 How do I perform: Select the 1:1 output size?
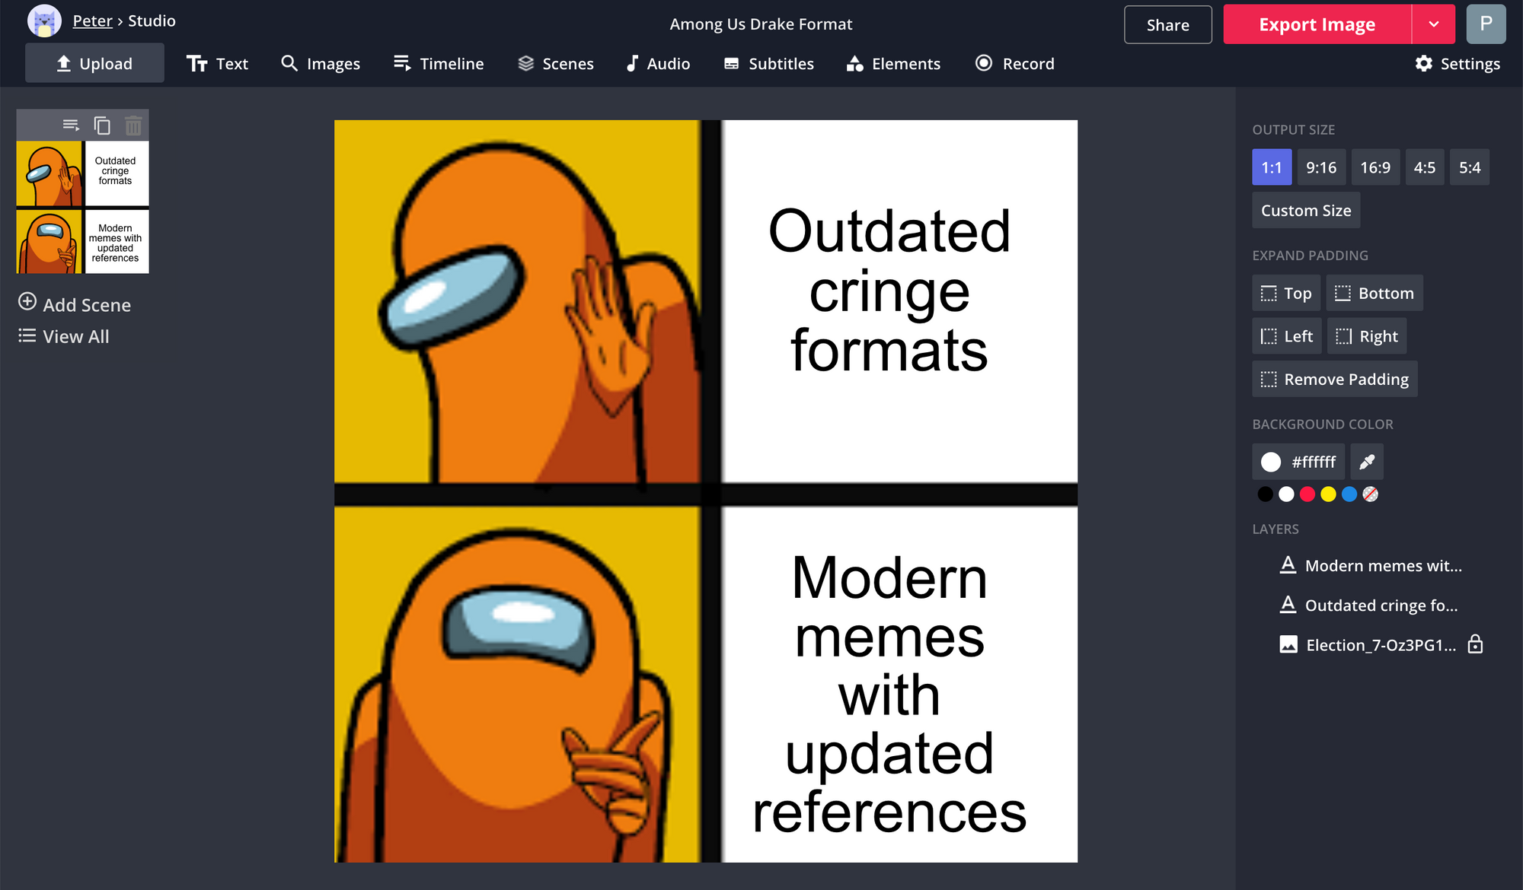[x=1271, y=167]
